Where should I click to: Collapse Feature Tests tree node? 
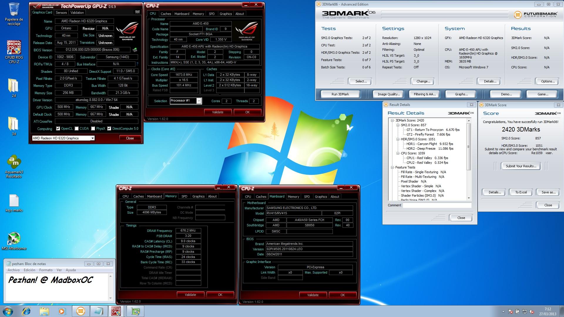click(392, 167)
